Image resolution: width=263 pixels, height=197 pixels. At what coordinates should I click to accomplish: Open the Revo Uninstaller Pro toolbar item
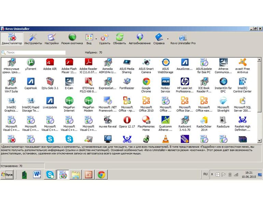pos(183,39)
